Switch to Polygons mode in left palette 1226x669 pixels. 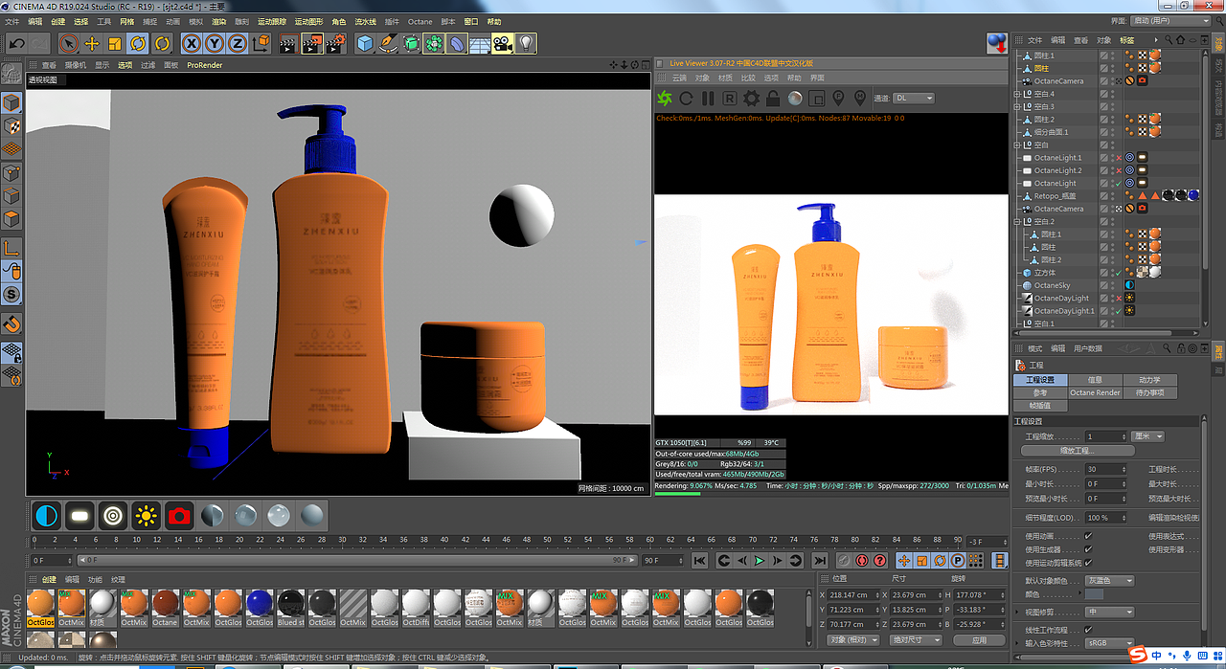tap(11, 218)
